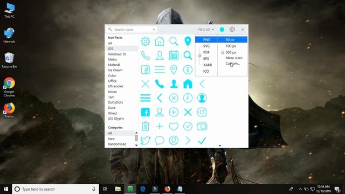Choose the PNG format option

point(206,39)
